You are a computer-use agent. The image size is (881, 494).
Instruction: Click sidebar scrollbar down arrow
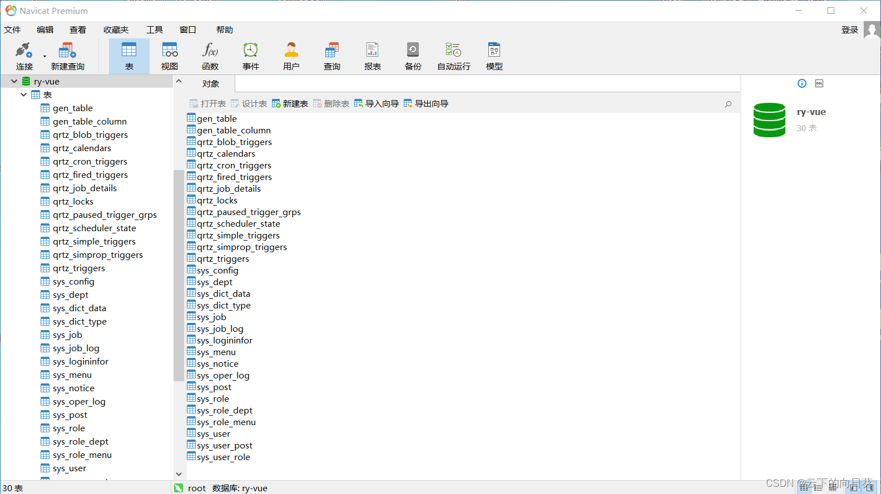tap(179, 474)
